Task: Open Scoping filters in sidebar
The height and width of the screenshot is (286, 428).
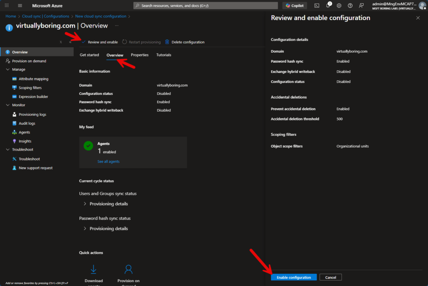Action: point(30,88)
